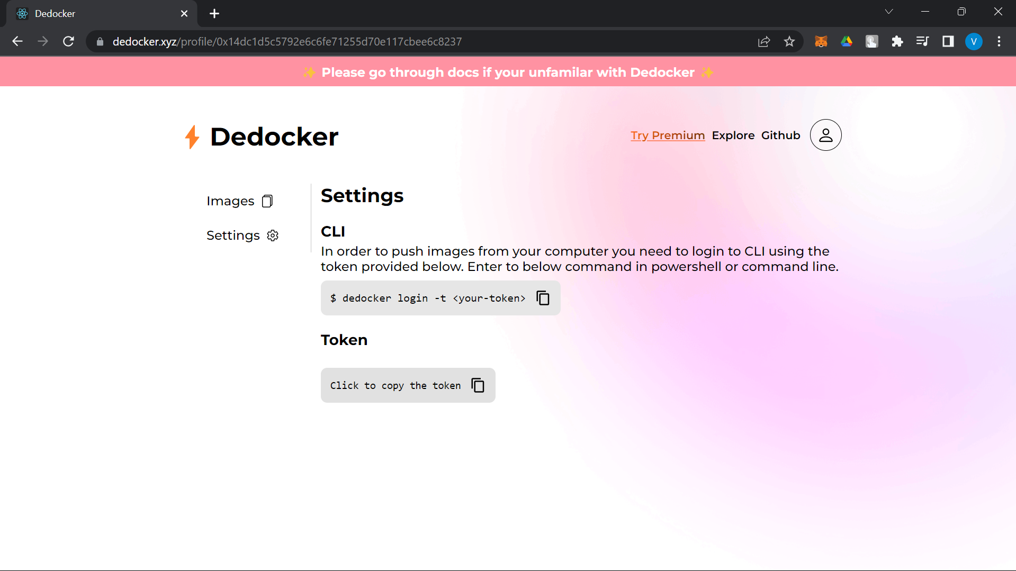1016x571 pixels.
Task: Open the Extensions puzzle menu
Action: [x=897, y=41]
